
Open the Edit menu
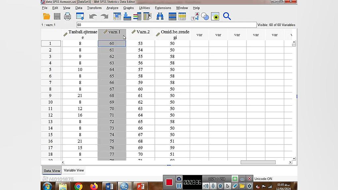point(55,8)
